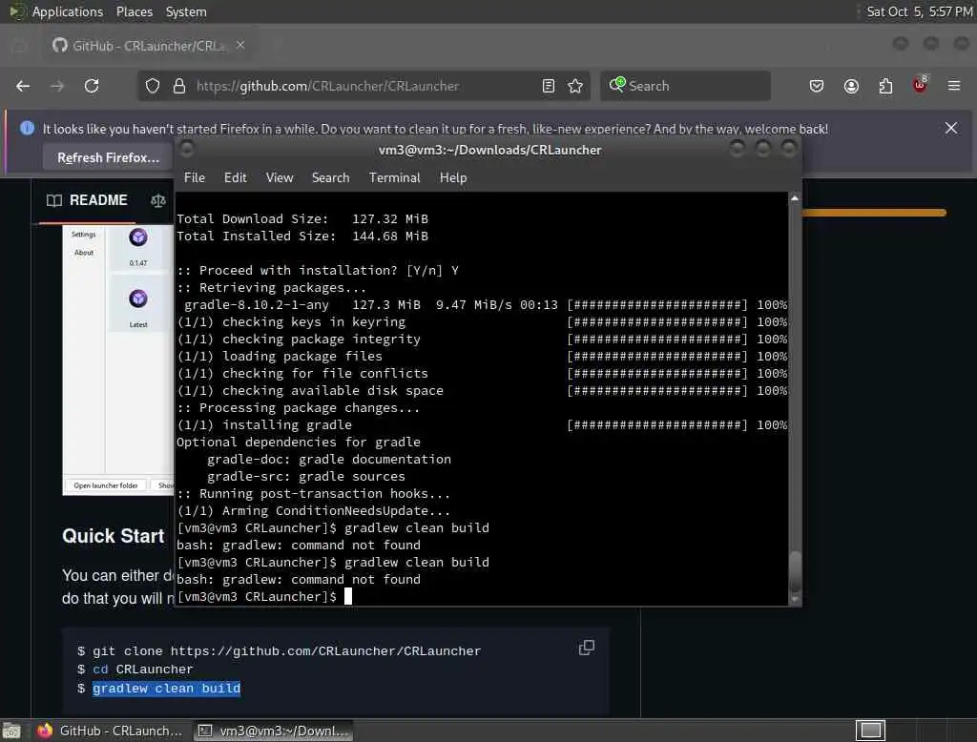Switch to the GitHub Firefox taskbar entry
Screen dimensions: 977x742
(x=110, y=731)
